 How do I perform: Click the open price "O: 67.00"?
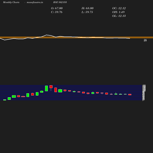(x=57, y=8)
